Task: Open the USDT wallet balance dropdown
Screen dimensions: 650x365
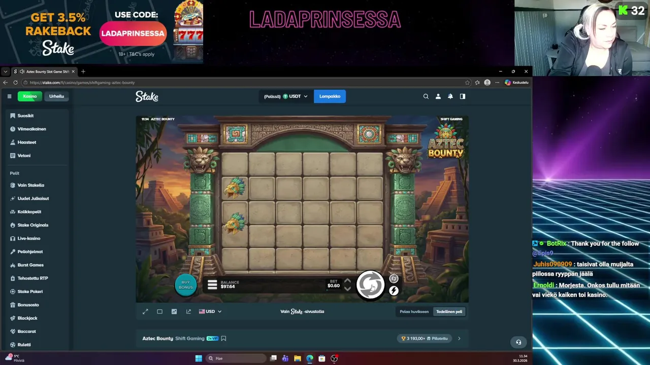Action: 285,96
